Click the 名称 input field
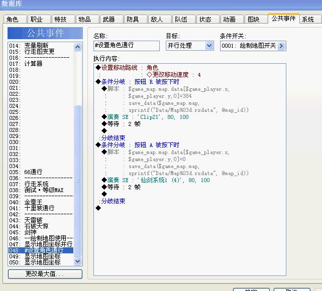The height and width of the screenshot is (291, 322). (127, 46)
